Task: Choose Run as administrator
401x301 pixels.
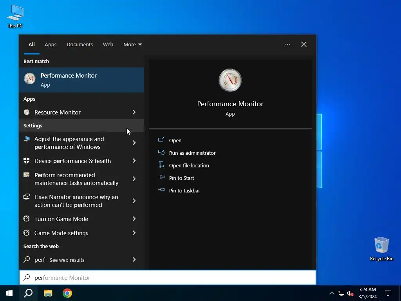Action: tap(192, 153)
